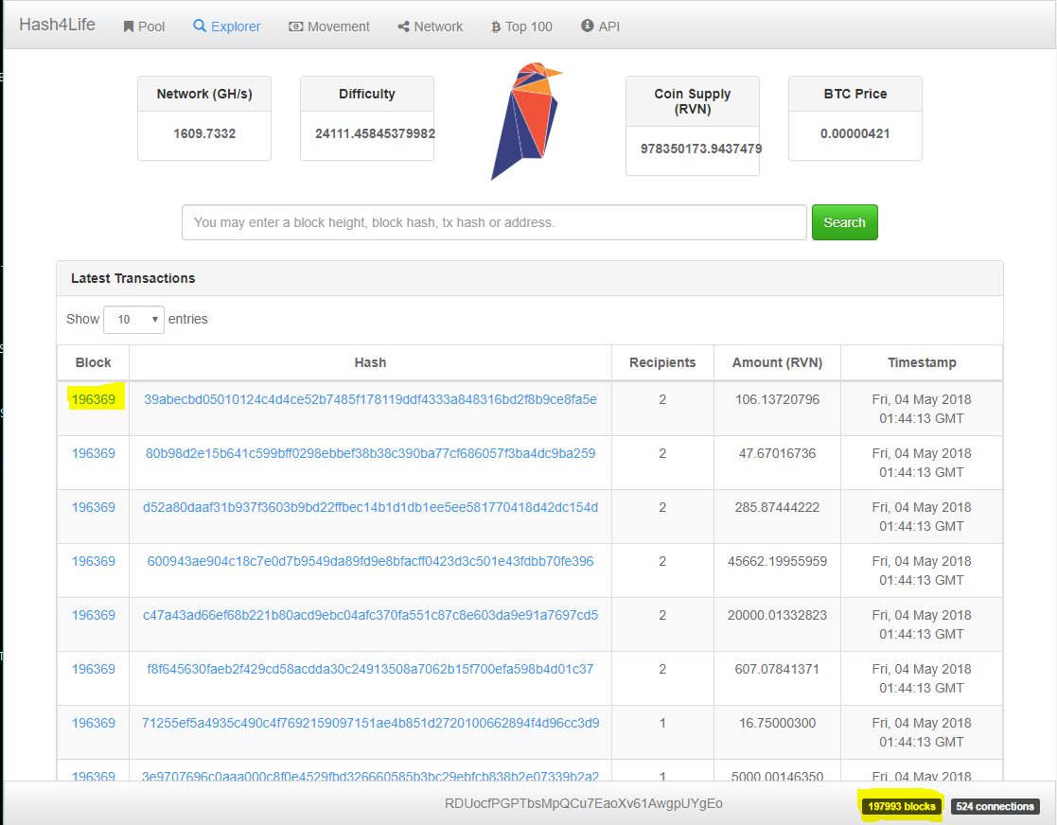Click the Network (GH/s) panel heading
This screenshot has height=825, width=1057.
point(204,94)
